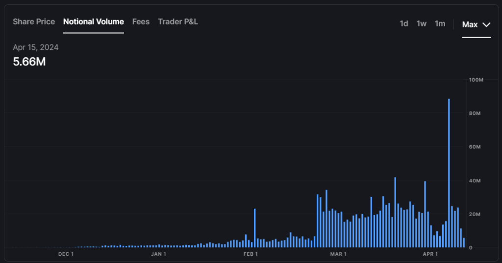Click the 5.66M volume value
502x263 pixels.
pos(29,62)
